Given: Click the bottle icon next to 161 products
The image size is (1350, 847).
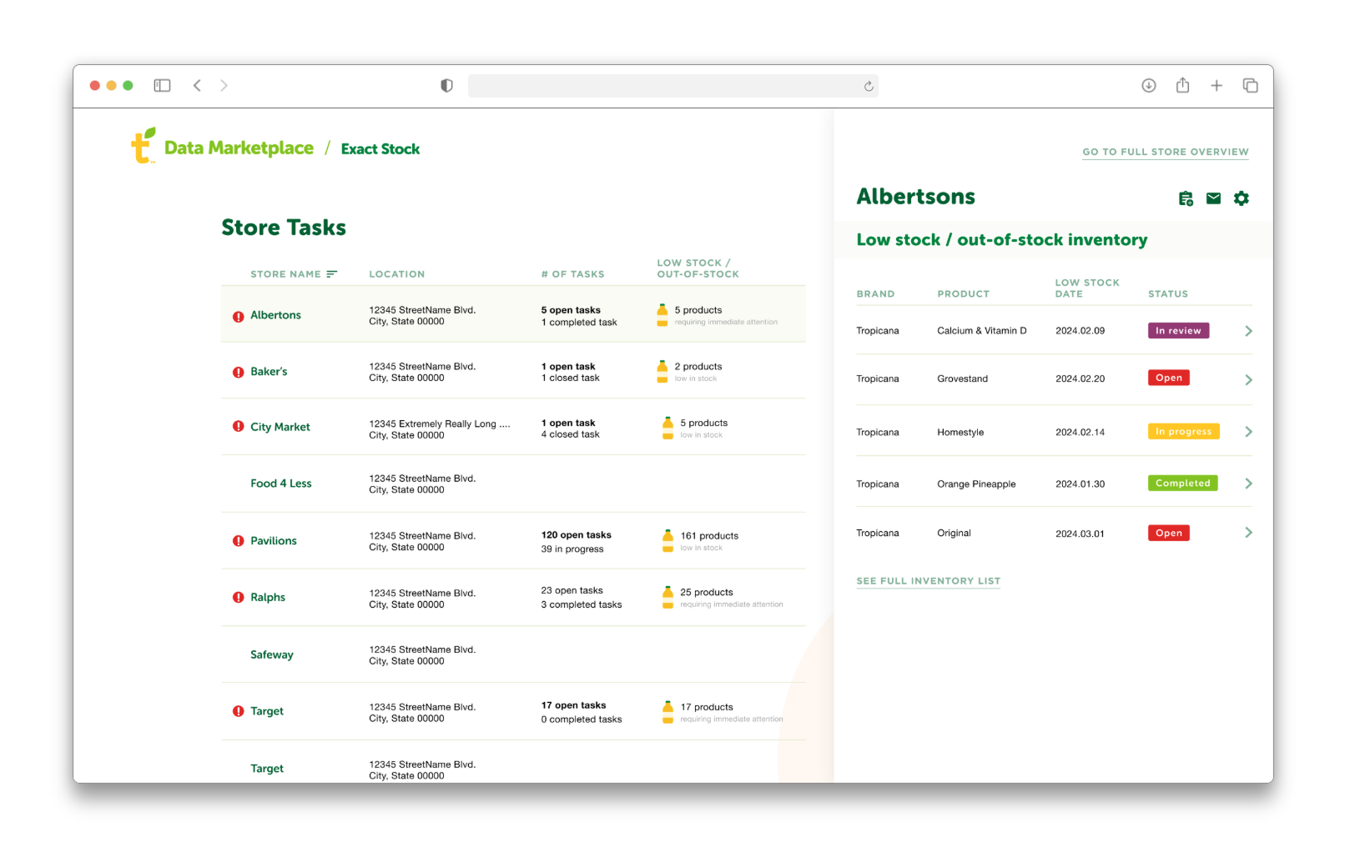Looking at the screenshot, I should [x=667, y=540].
